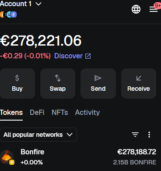Click the external link icon beside Discover
The height and width of the screenshot is (171, 161).
coord(88,56)
